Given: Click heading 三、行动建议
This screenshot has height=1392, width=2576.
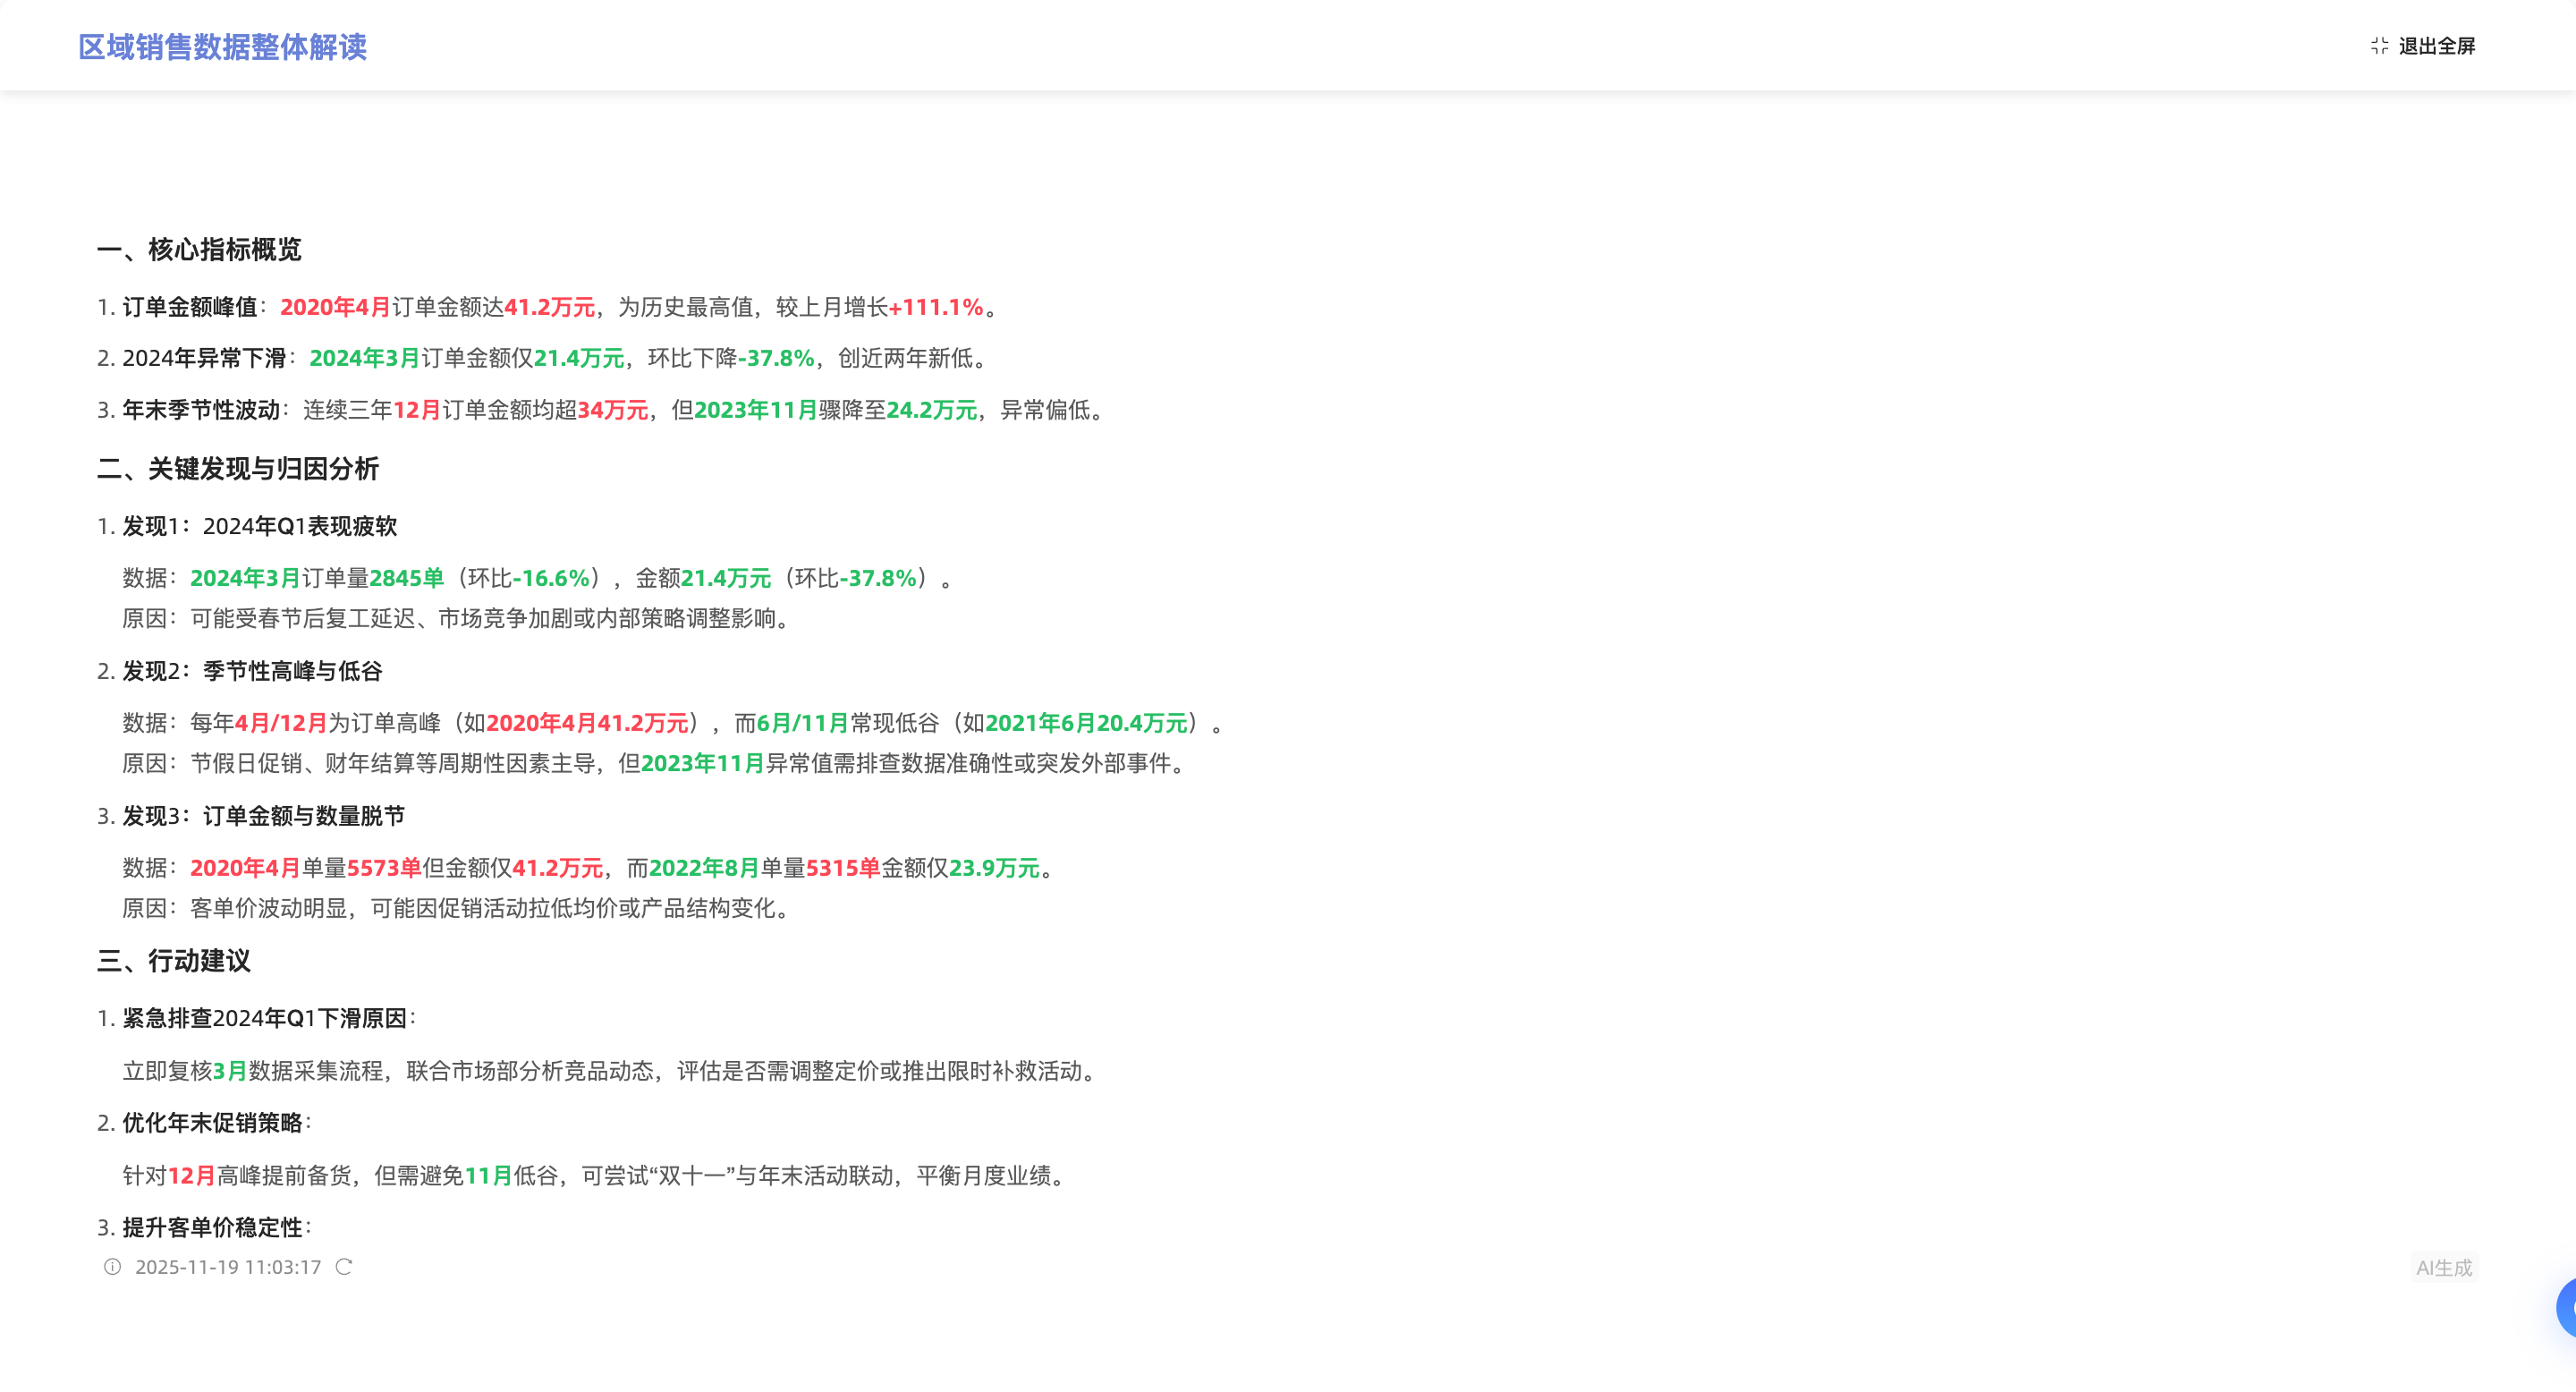Looking at the screenshot, I should click(x=174, y=961).
